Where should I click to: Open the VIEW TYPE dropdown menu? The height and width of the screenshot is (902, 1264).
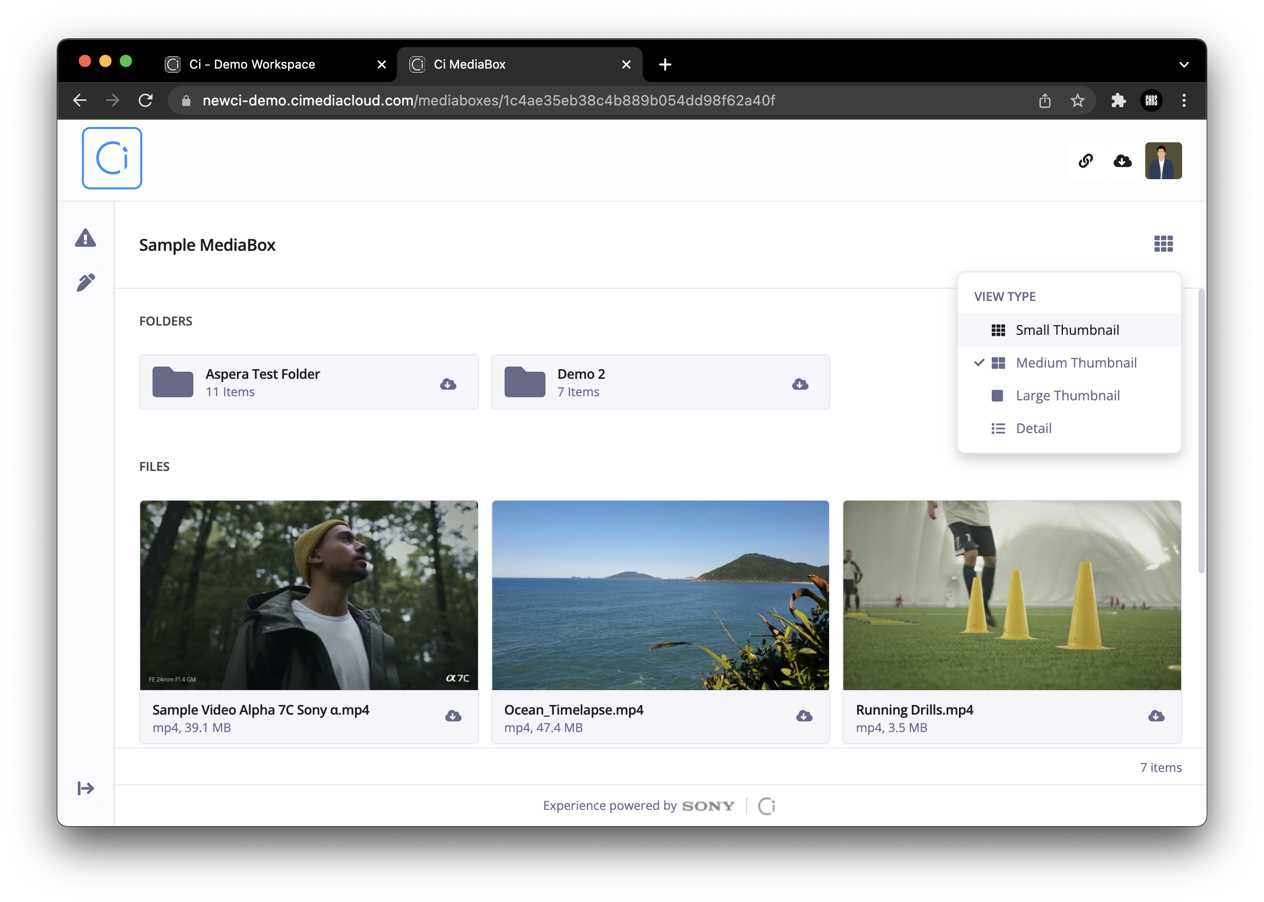1164,244
